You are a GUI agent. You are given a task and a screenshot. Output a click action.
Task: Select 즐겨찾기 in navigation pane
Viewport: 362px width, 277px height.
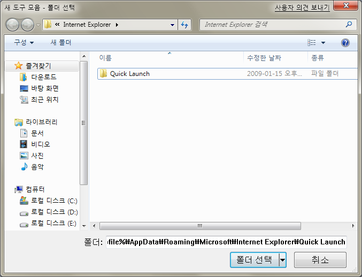42,66
